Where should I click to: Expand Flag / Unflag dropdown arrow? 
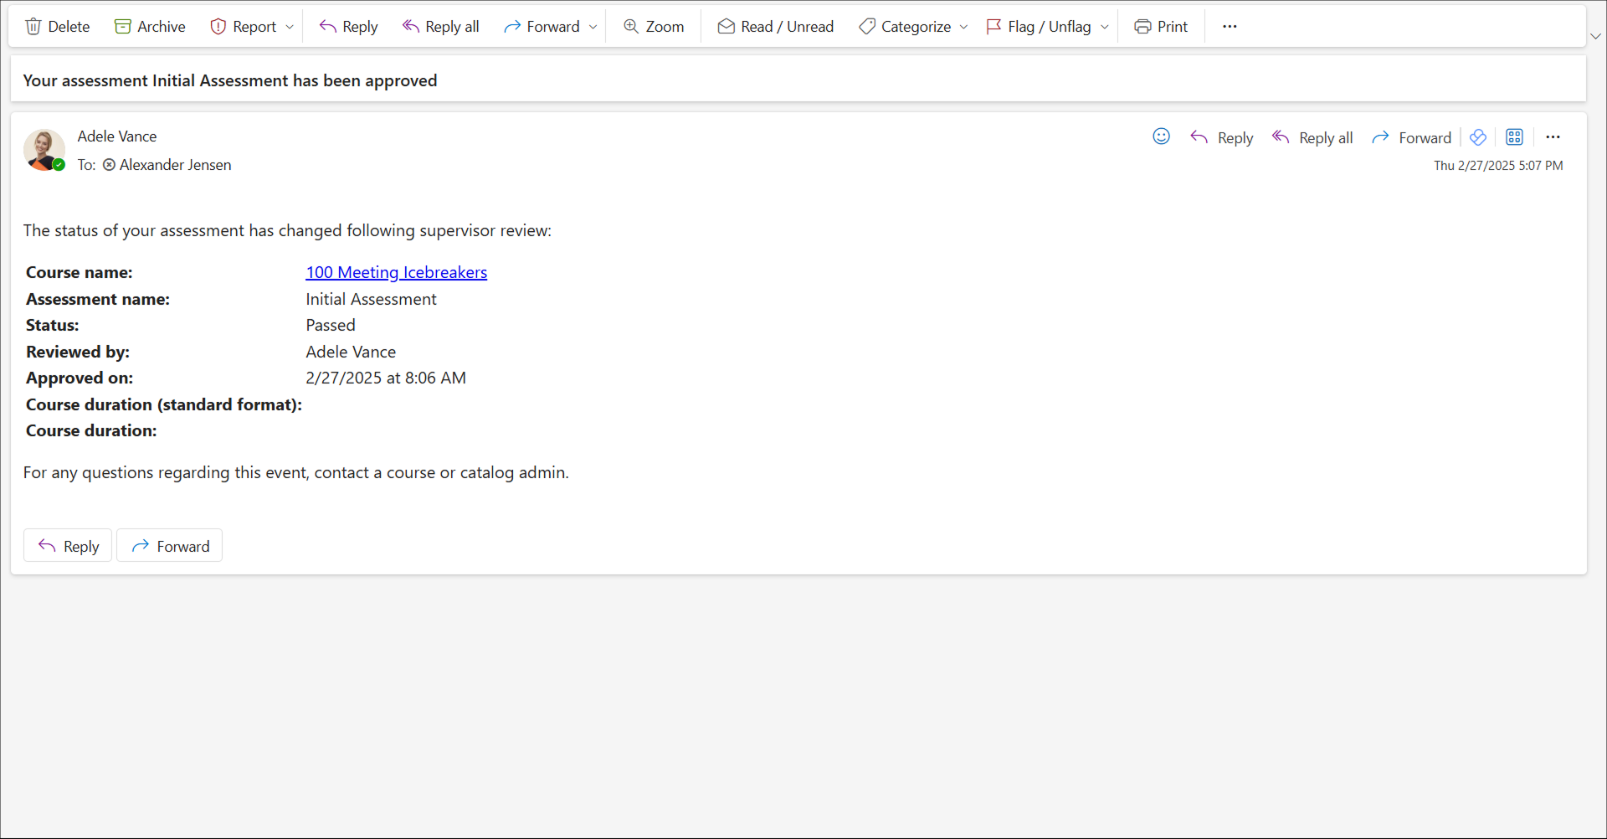(x=1105, y=27)
